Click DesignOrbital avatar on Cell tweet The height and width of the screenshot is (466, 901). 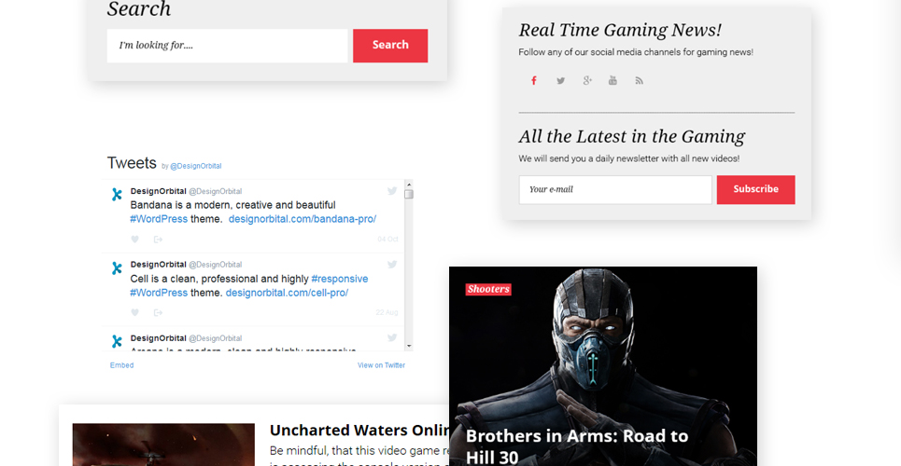(x=117, y=268)
